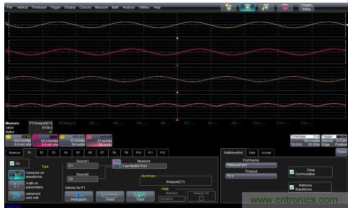The height and width of the screenshot is (208, 348).
Task: Open the Trend action for P1
Action: click(x=110, y=196)
